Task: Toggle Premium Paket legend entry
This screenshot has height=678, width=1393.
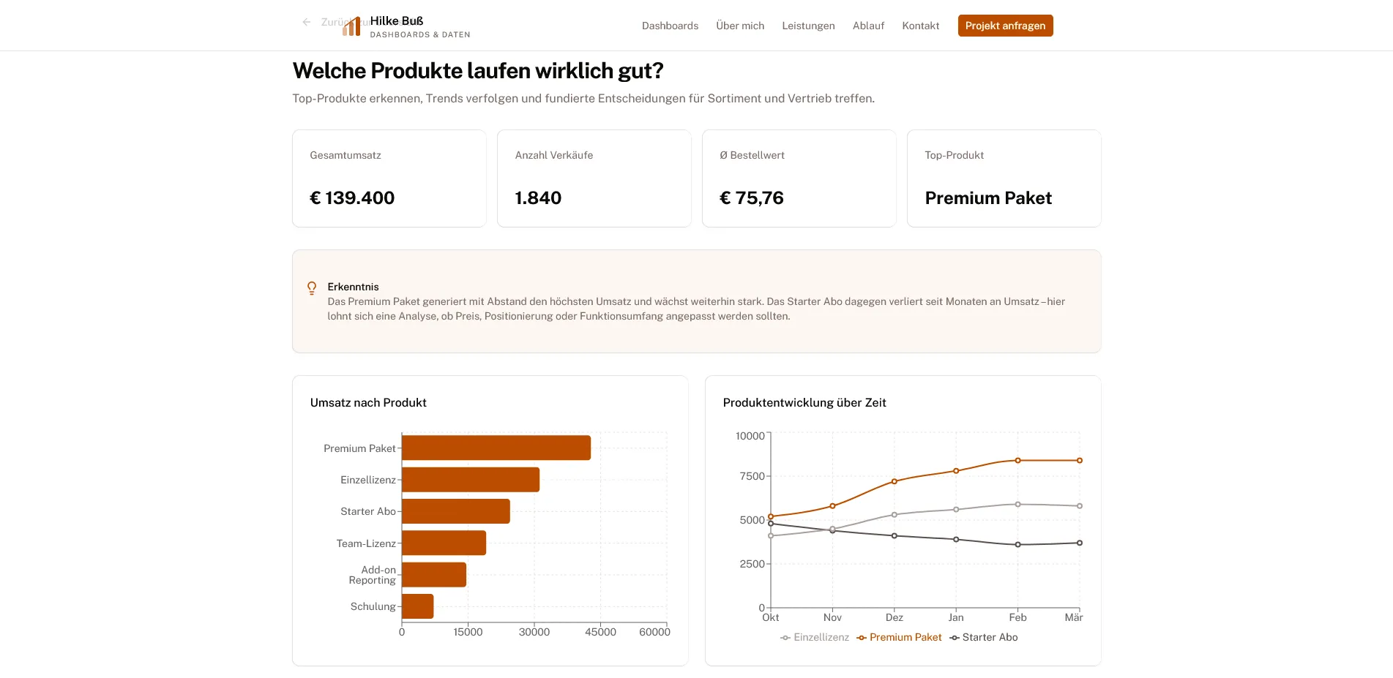Action: coord(899,637)
